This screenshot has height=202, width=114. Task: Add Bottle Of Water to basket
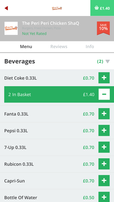(x=104, y=197)
